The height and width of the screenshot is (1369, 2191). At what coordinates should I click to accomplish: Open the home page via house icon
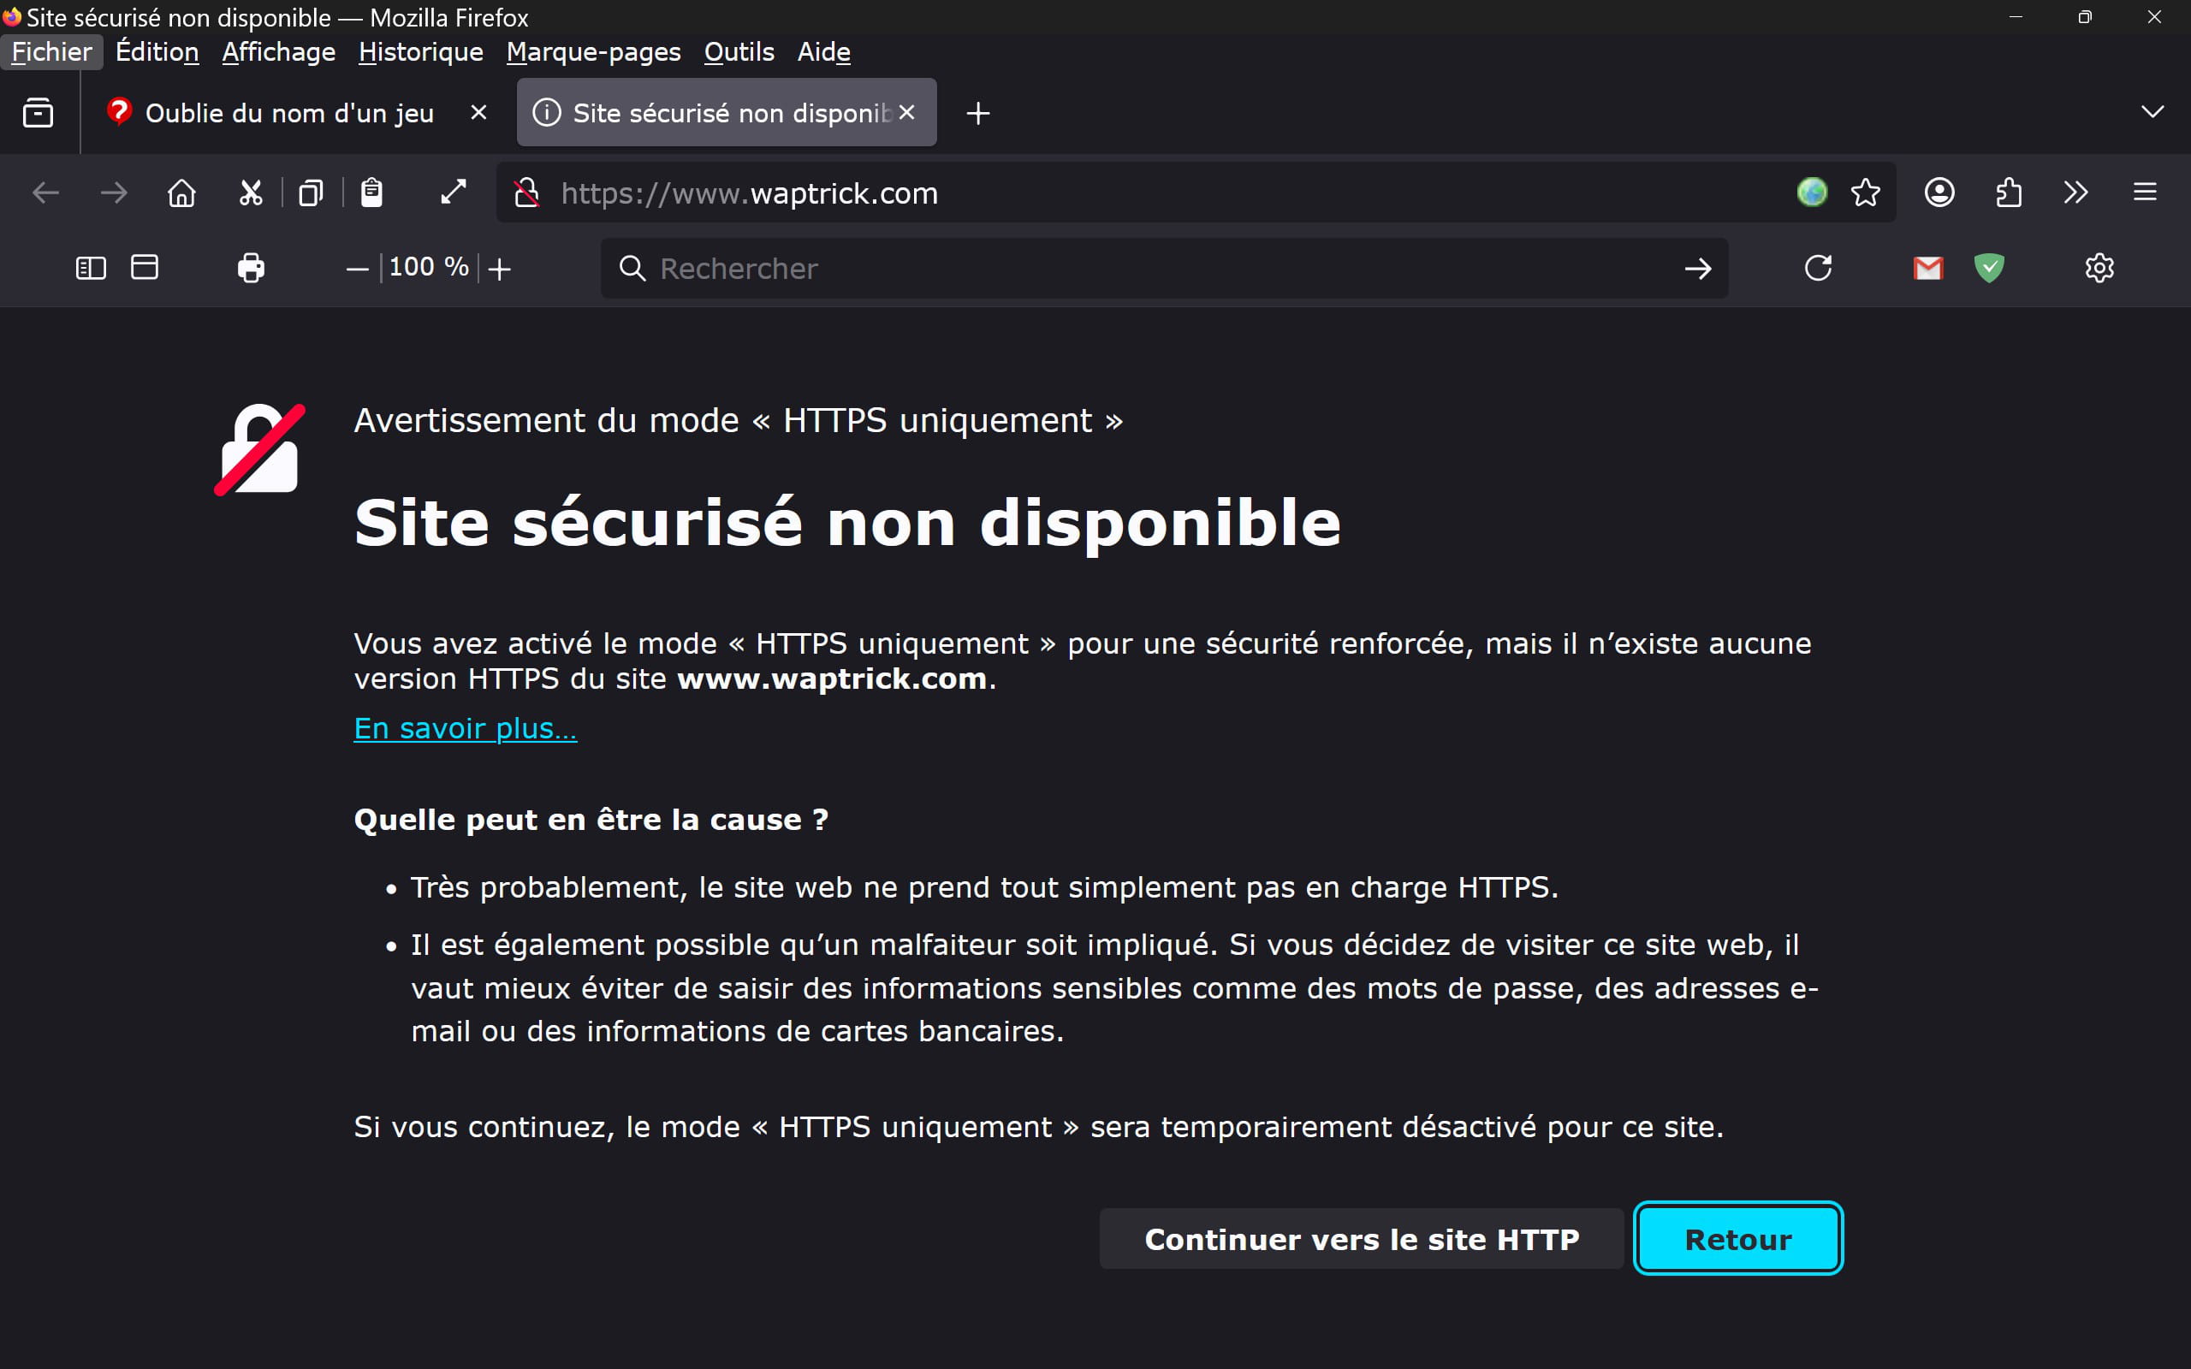tap(182, 193)
